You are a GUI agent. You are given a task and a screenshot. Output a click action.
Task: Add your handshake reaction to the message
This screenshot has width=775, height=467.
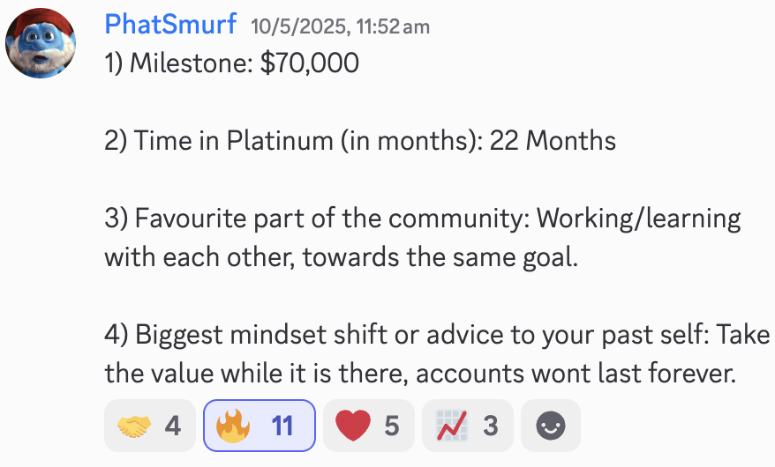tap(150, 426)
